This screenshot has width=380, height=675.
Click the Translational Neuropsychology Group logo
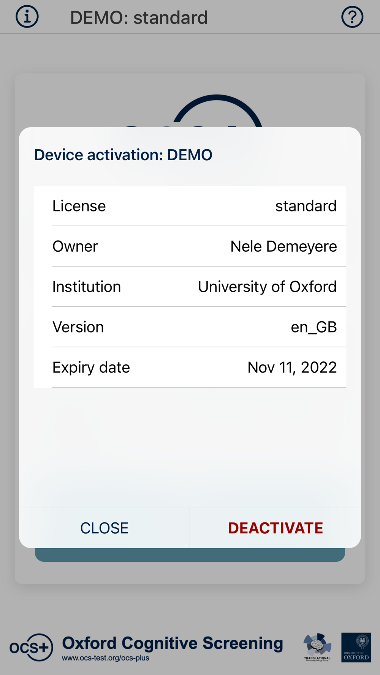317,647
